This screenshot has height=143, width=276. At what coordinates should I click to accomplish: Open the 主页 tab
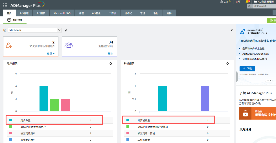(x=9, y=13)
